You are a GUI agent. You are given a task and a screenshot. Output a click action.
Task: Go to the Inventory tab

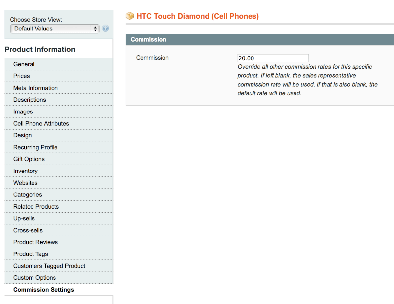(x=25, y=171)
